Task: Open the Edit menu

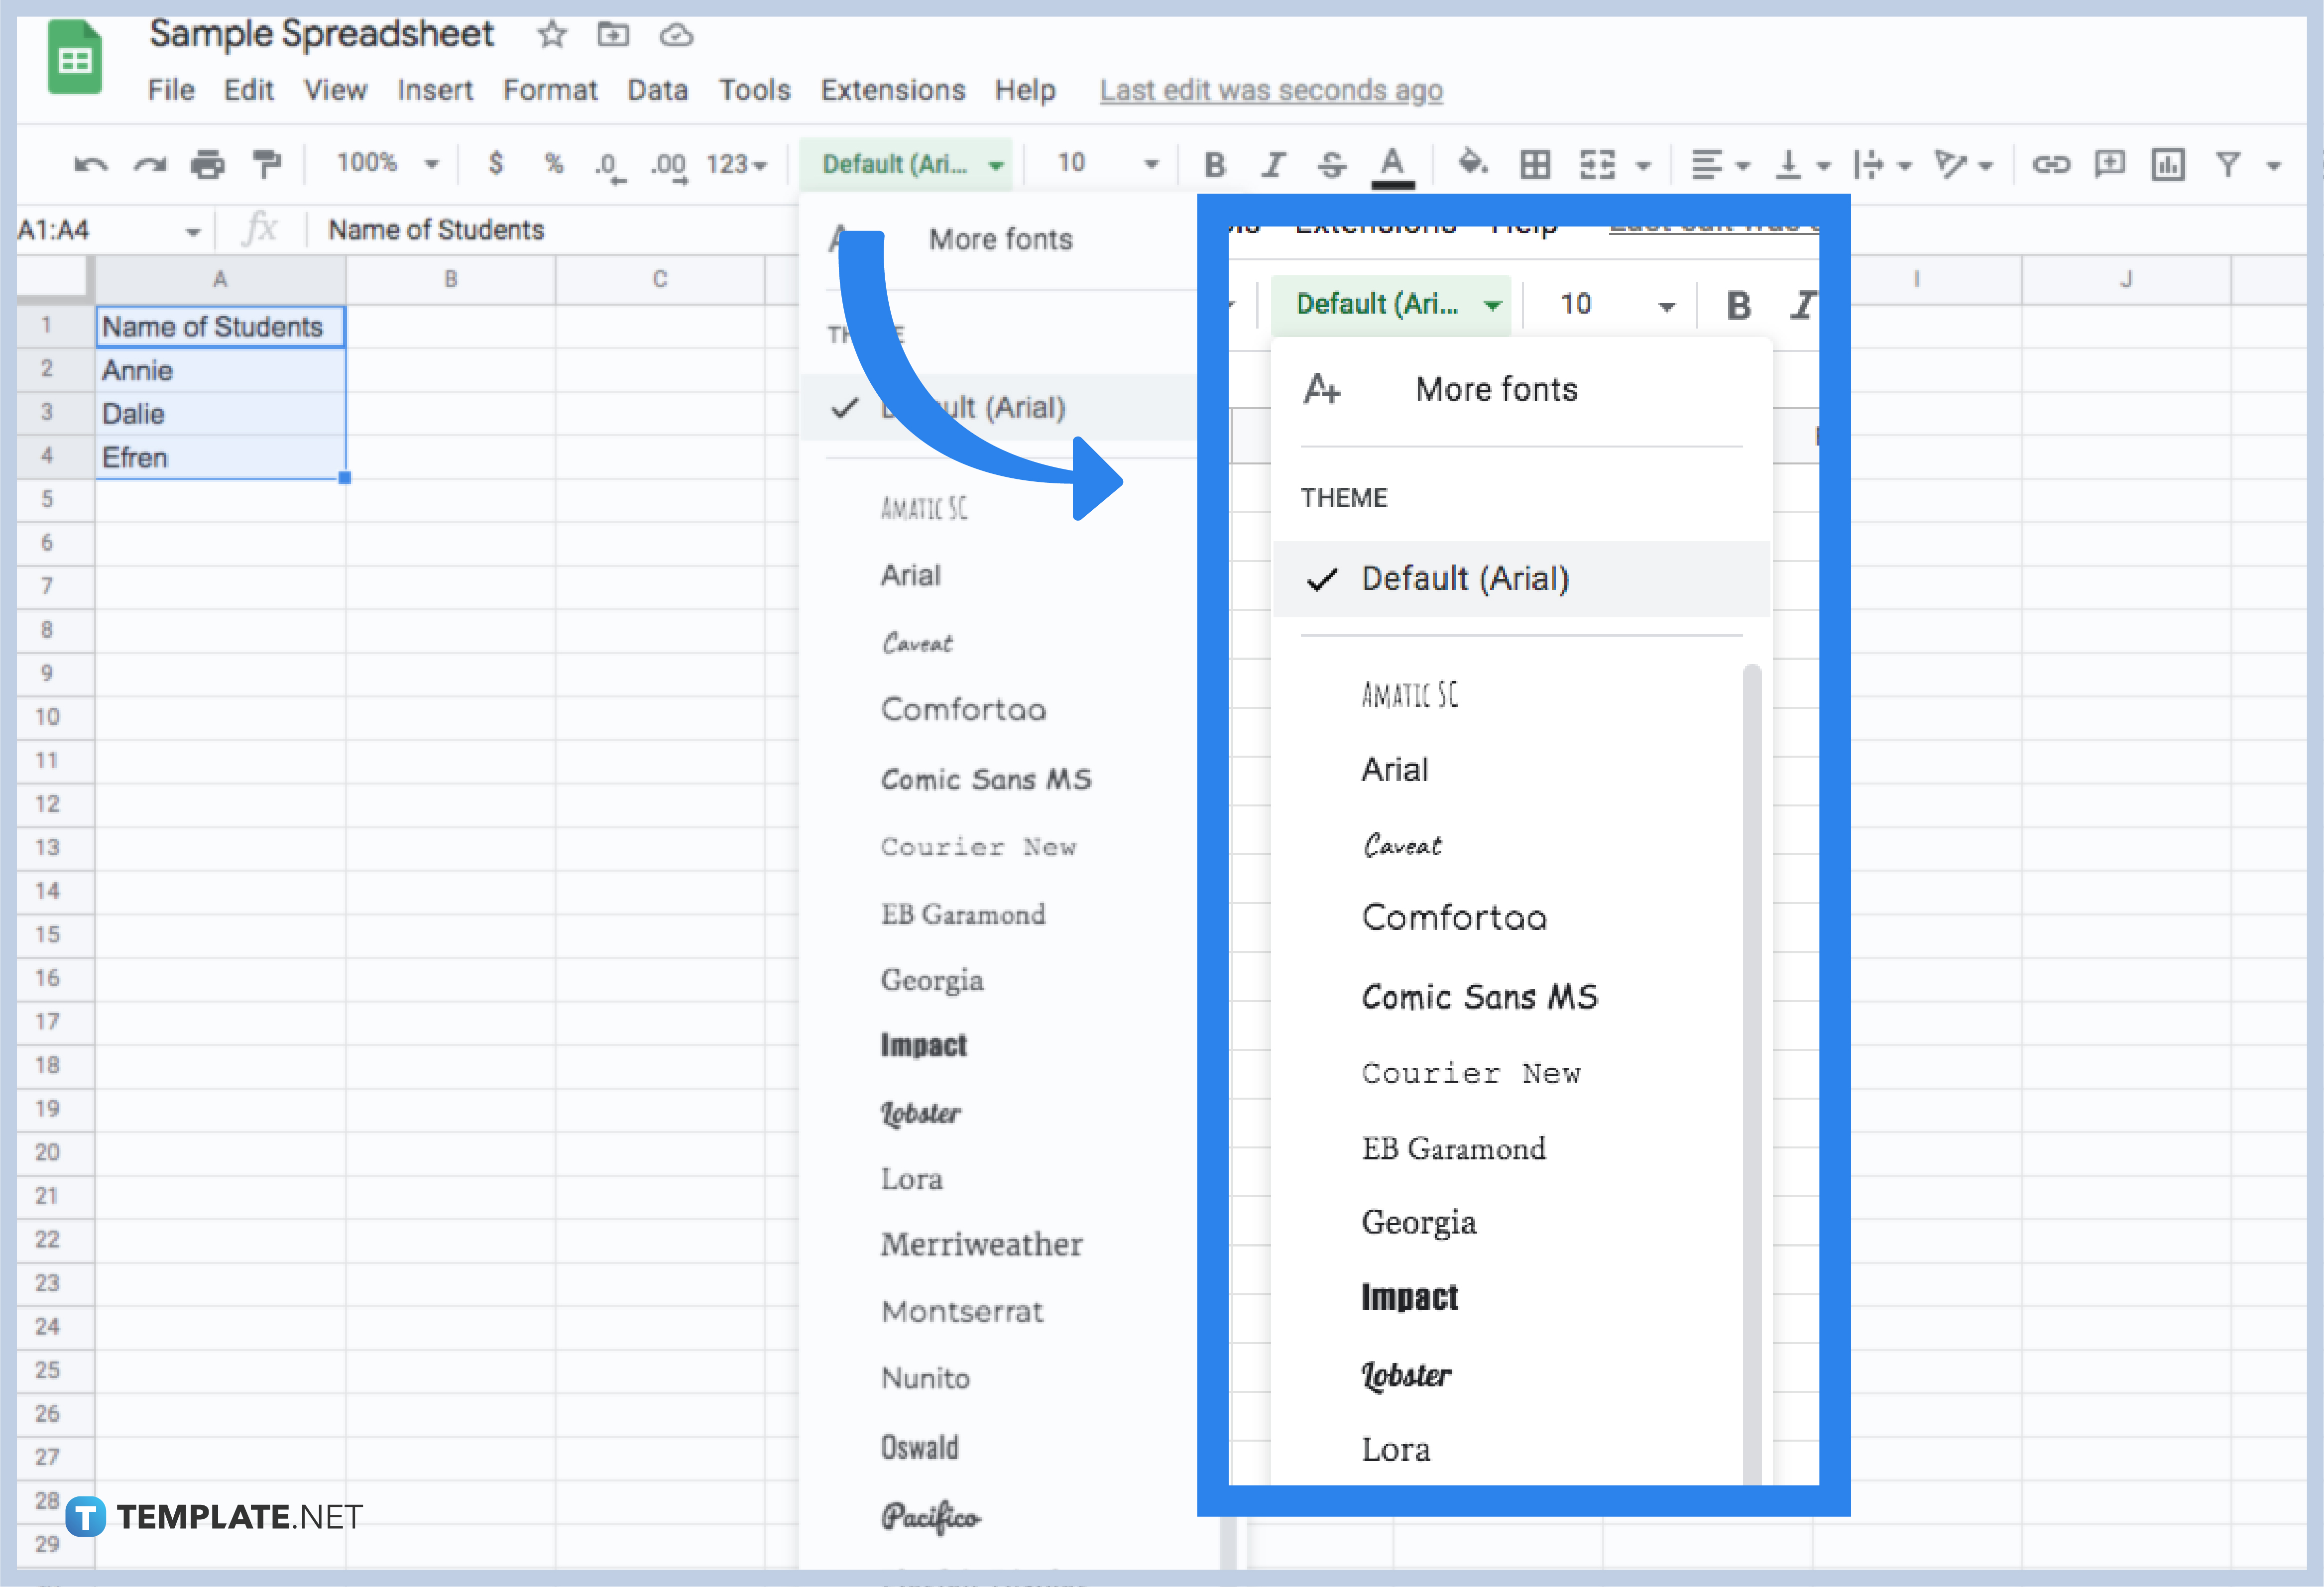Action: [x=249, y=90]
